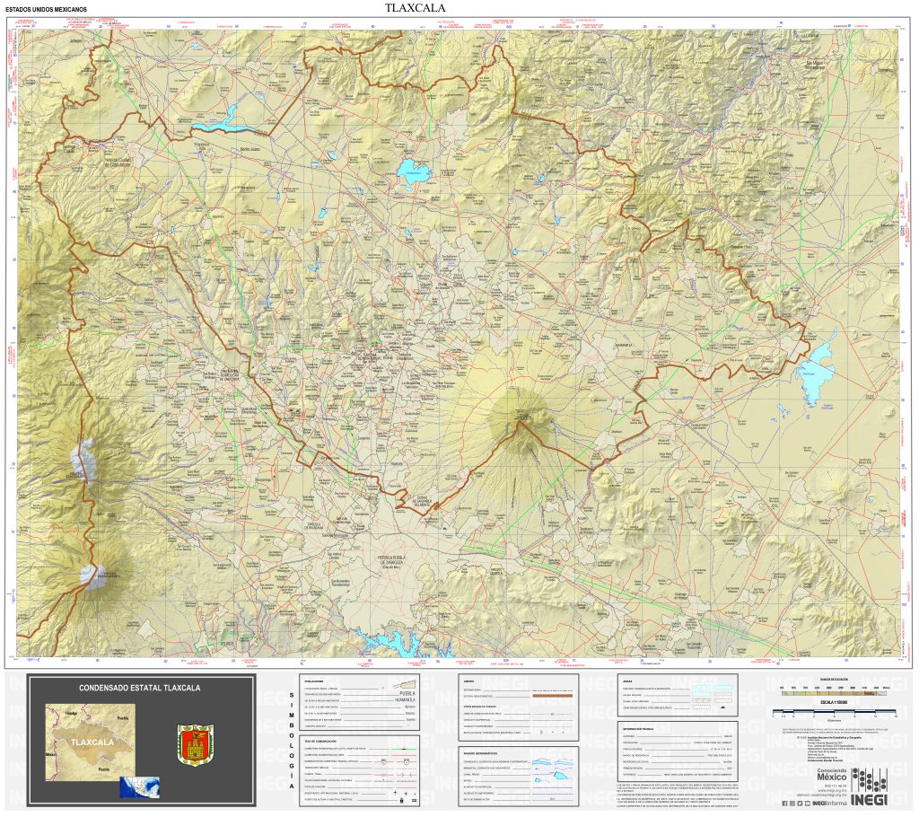Image resolution: width=919 pixels, height=817 pixels.
Task: Click the Twitter icon beside INEGIinforma
Action: [x=800, y=803]
